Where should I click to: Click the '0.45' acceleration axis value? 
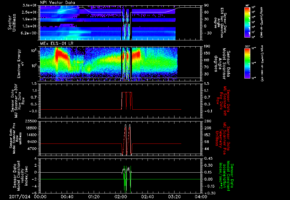pyautogui.click(x=209, y=158)
